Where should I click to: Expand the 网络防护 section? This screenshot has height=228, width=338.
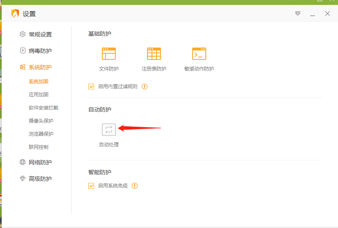pos(40,162)
